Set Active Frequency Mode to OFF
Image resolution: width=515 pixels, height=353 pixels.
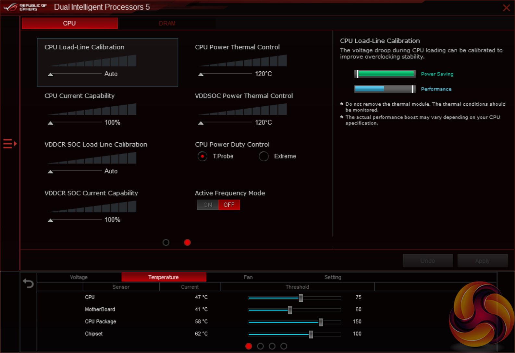point(229,205)
